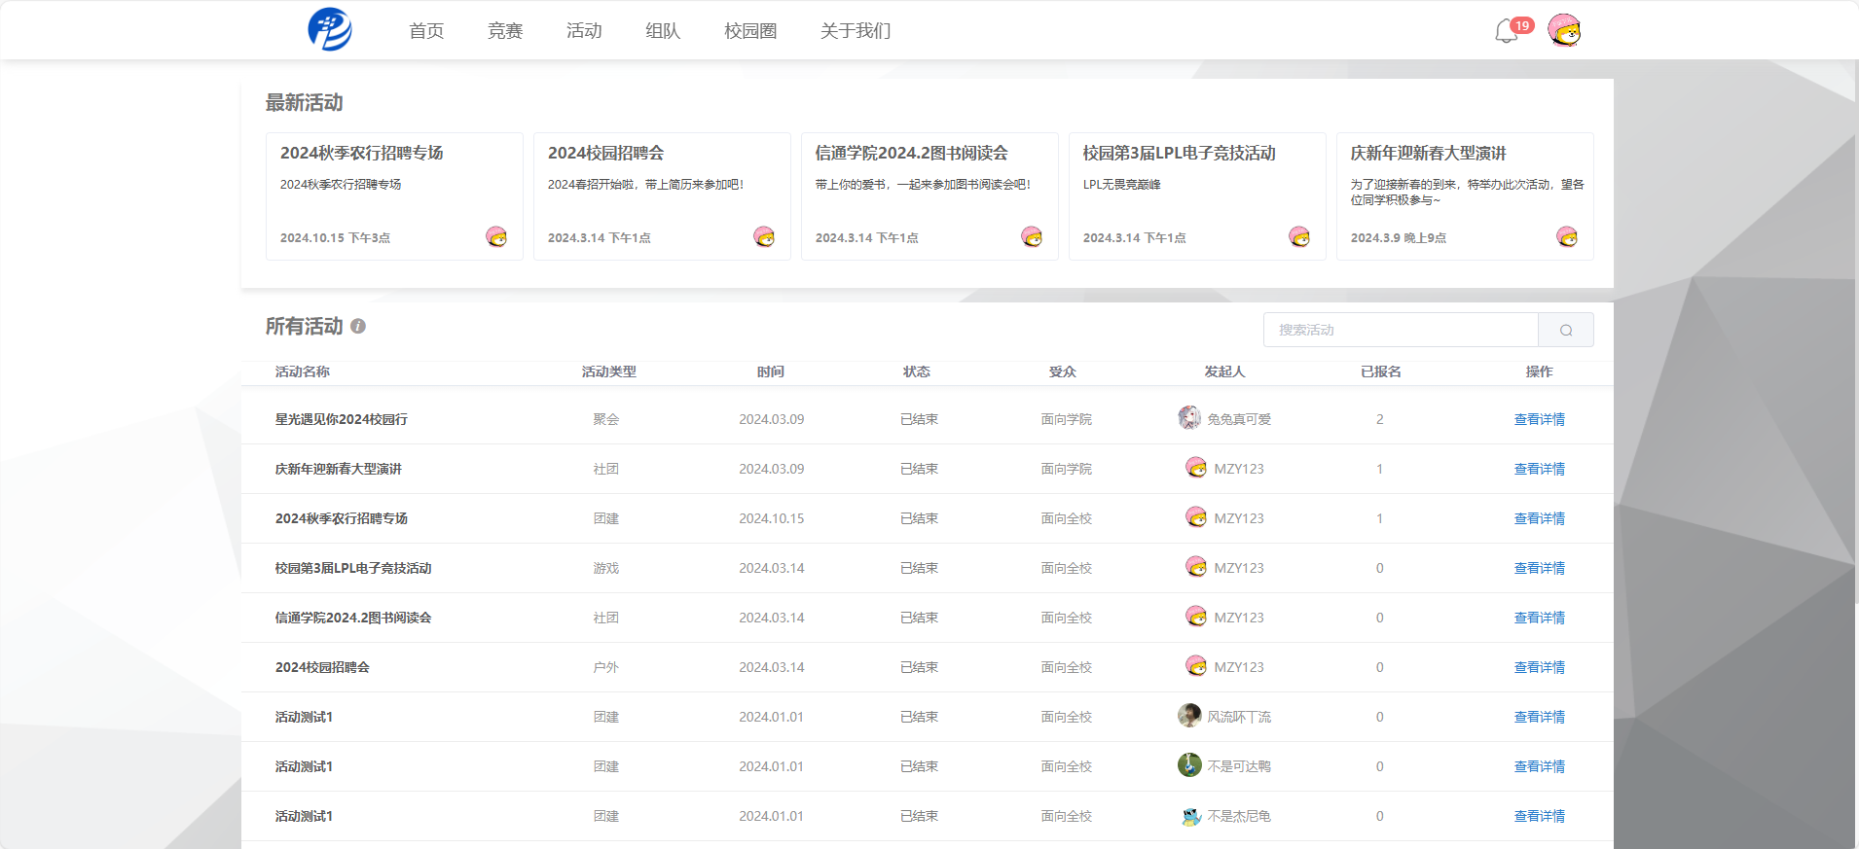This screenshot has height=849, width=1859.
Task: View details for 信通学院2024.2图书阅读会 row
Action: pos(1539,618)
